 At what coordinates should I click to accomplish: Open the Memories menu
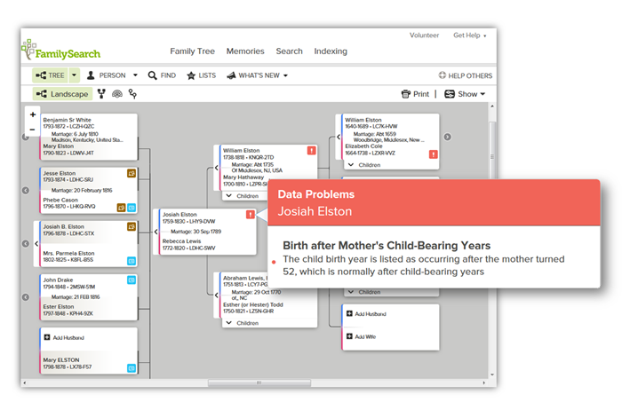[245, 51]
